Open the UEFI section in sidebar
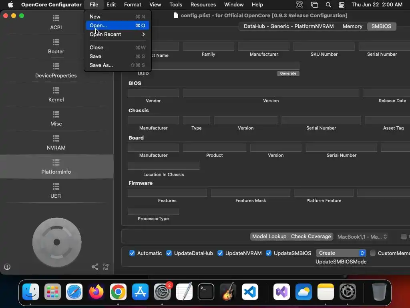This screenshot has width=410, height=308. click(x=56, y=190)
